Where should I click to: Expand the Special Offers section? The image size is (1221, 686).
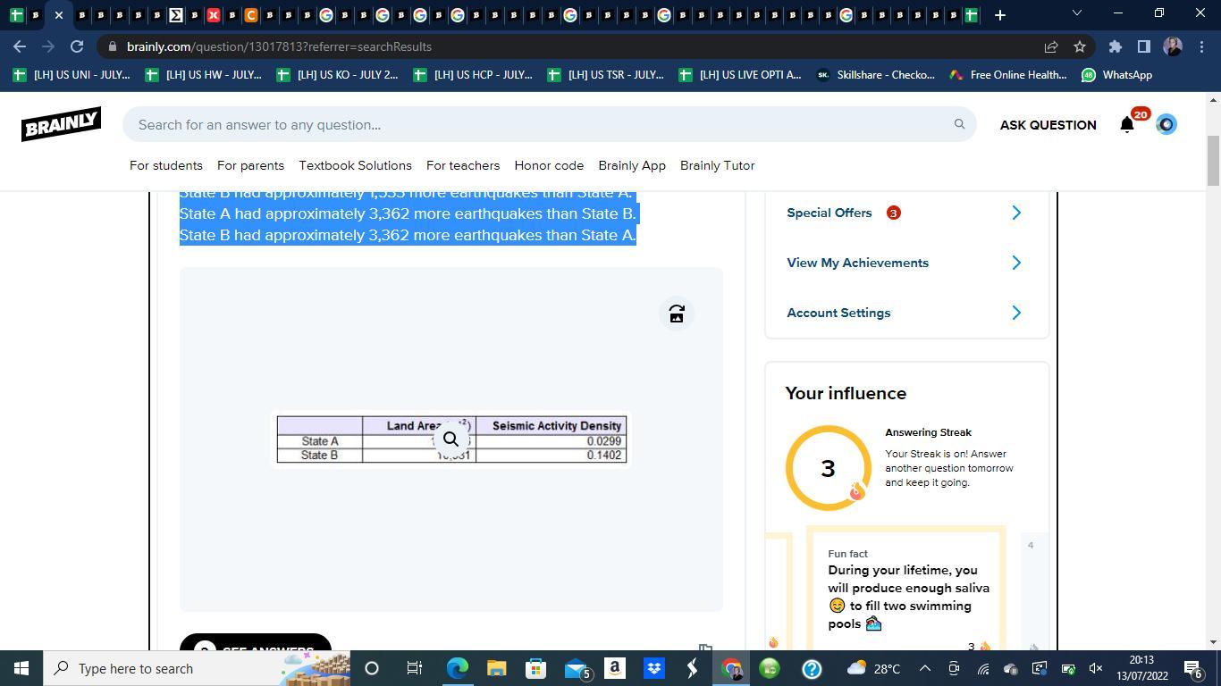[1015, 213]
